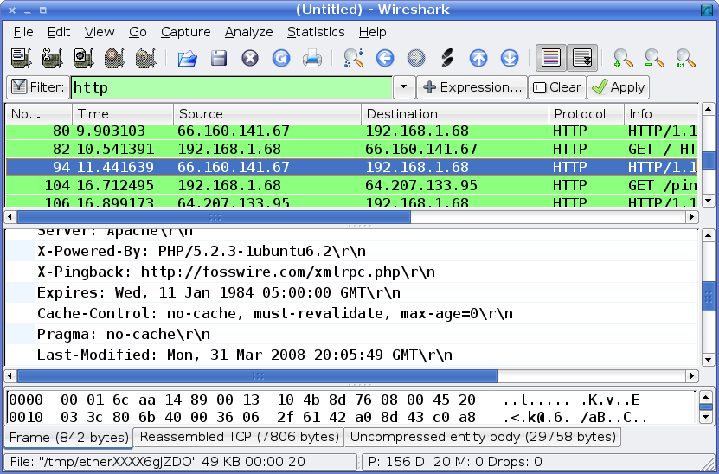The image size is (719, 474).
Task: Apply the display filter
Action: coord(618,87)
